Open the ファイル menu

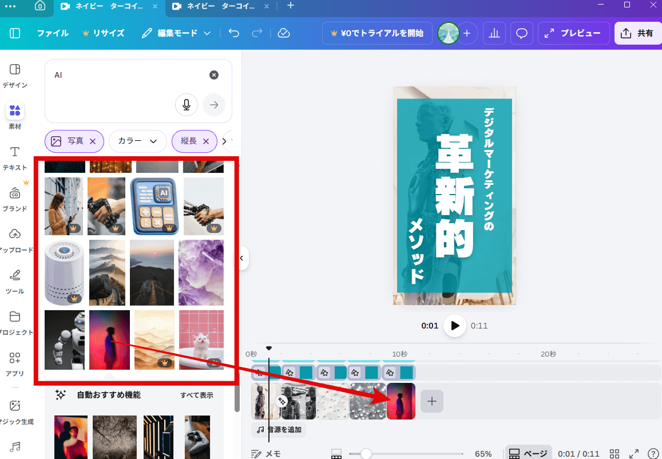coord(53,33)
